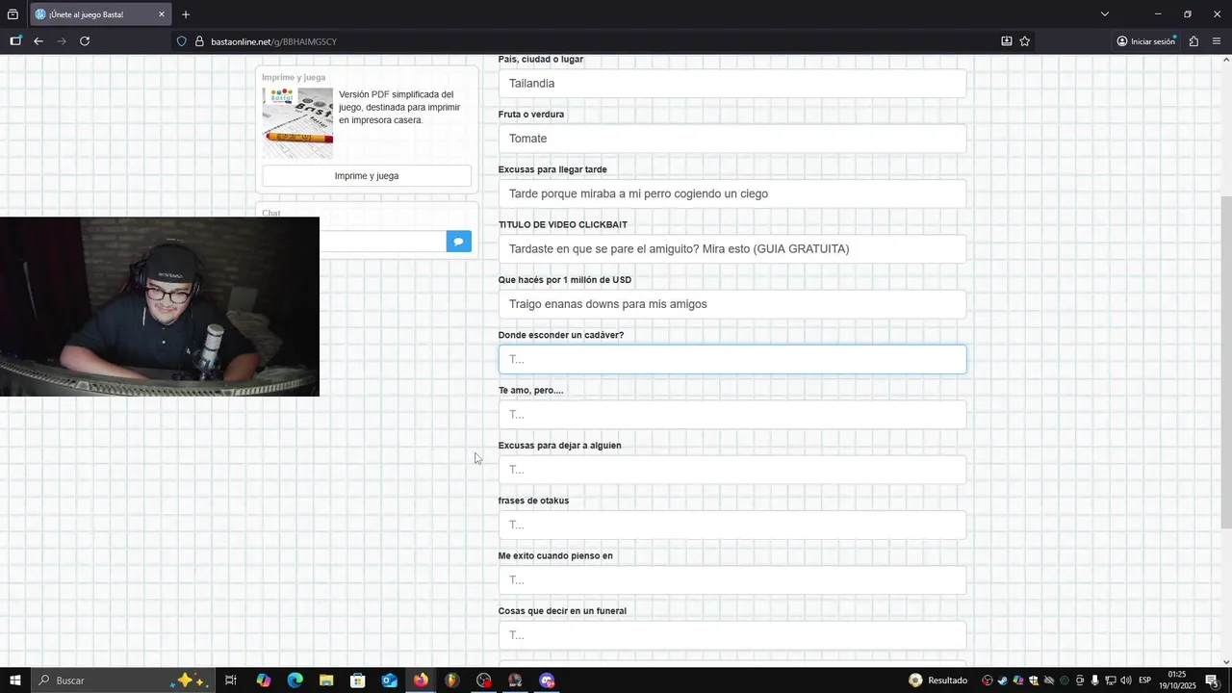
Task: Open the FL Studio icon in taskbar
Action: point(452,680)
